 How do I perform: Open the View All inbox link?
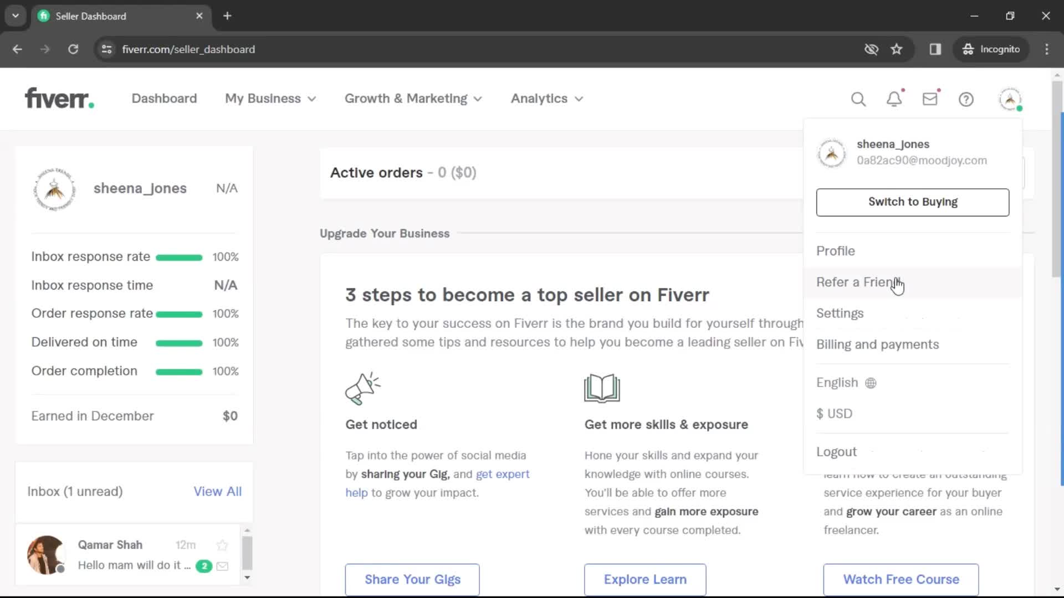[x=218, y=491]
